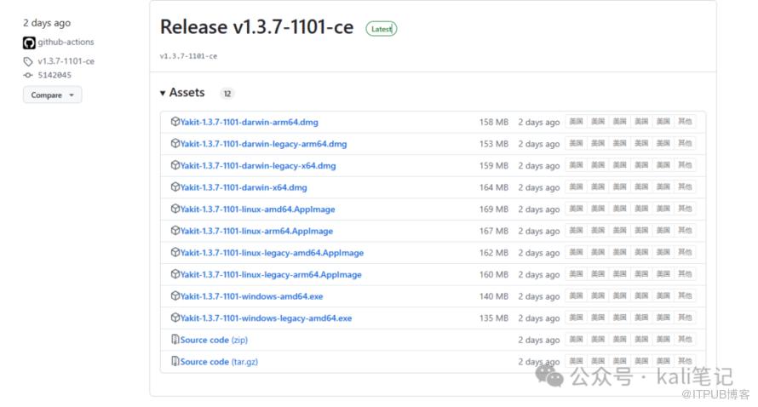
Task: Click package icon for darwin-arm64.dmg asset
Action: pyautogui.click(x=175, y=122)
